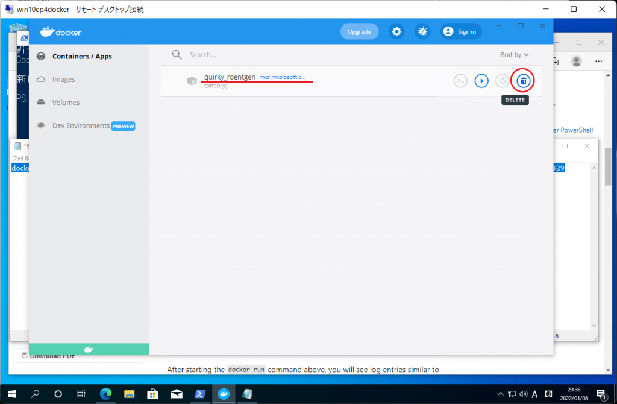Open the Sort by dropdown
The height and width of the screenshot is (404, 617).
coord(515,55)
